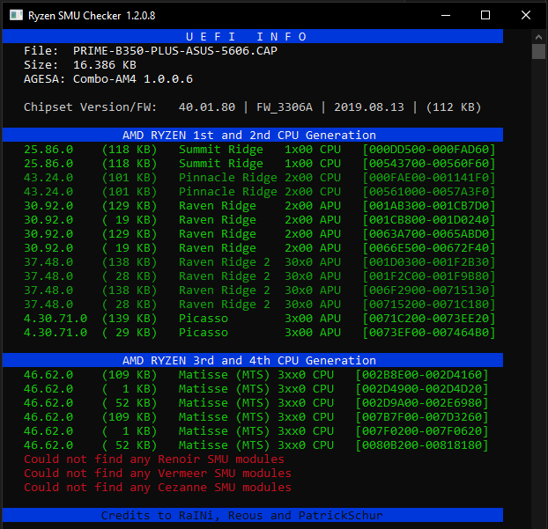Click Matisse address [002D9A00-002E6980]
Viewport: 548px width, 529px height.
pos(422,403)
